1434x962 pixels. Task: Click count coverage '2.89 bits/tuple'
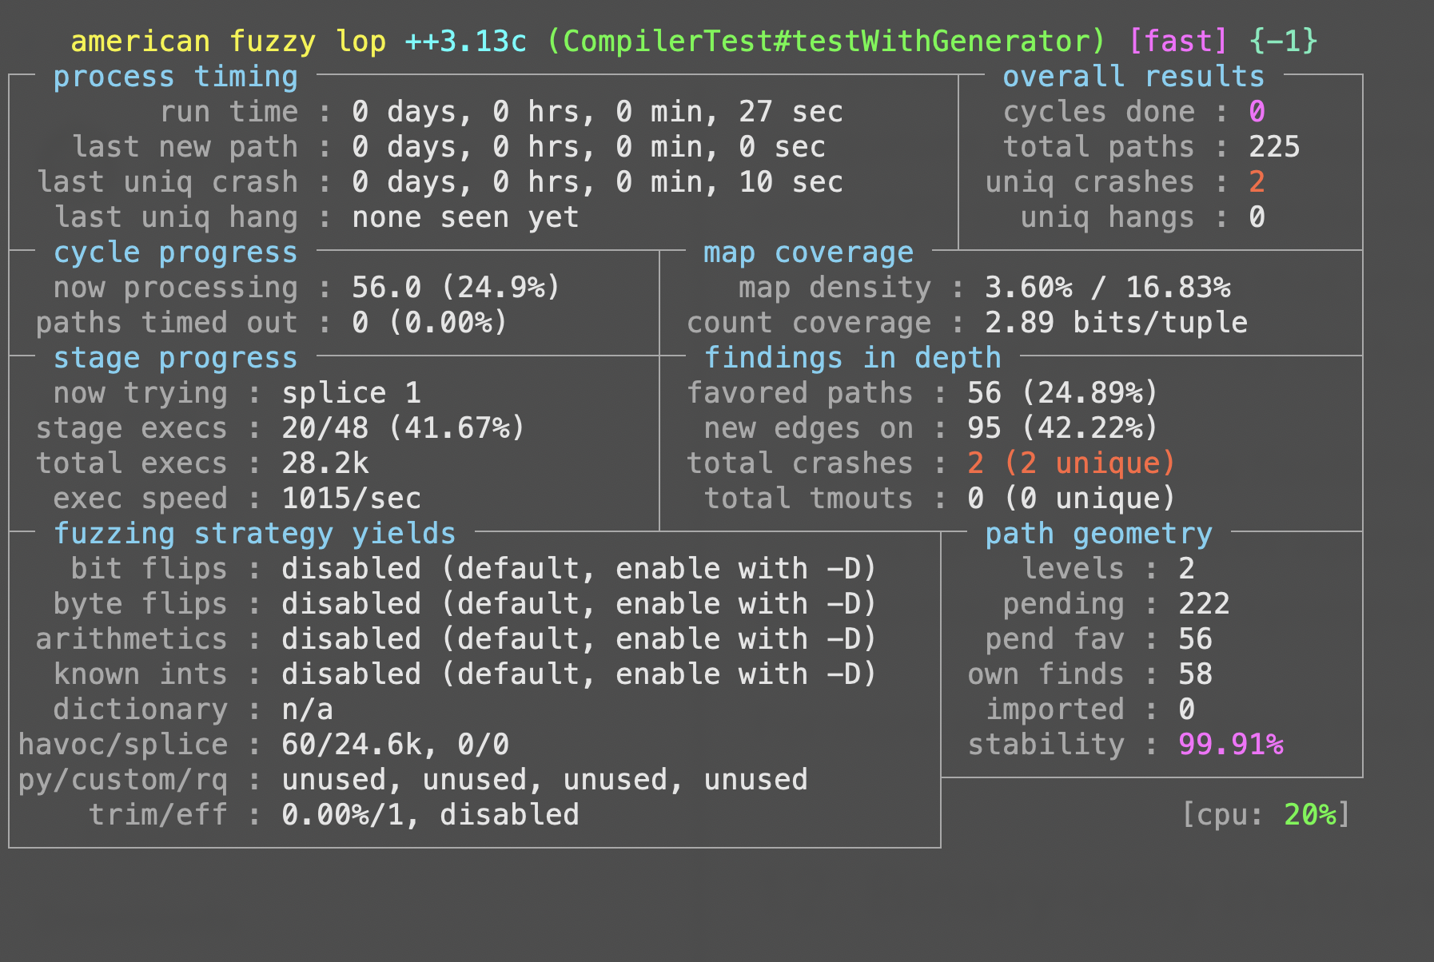point(1116,323)
